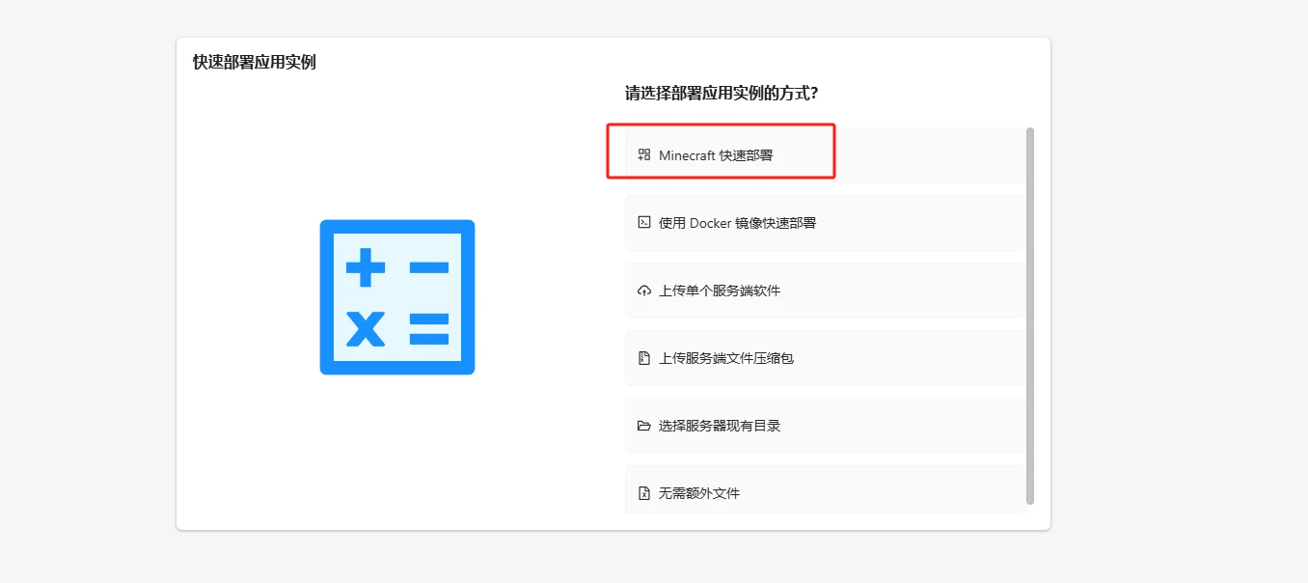Screen dimensions: 1308x583
Task: Click the 请选择部署应用实例的方式 heading
Action: tap(722, 94)
